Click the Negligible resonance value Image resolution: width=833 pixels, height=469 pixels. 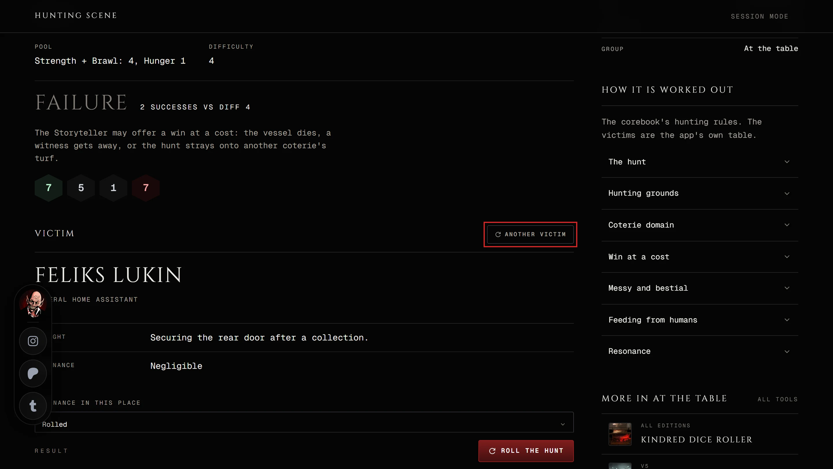(x=176, y=366)
